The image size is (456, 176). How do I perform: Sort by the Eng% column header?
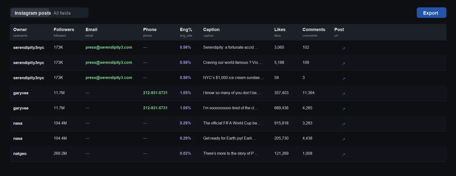(x=186, y=30)
